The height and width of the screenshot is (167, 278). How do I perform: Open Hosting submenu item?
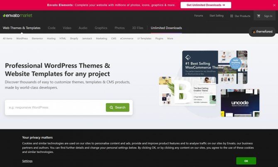point(51,39)
